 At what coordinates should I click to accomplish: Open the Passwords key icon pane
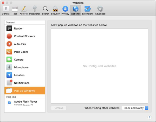(35, 10)
